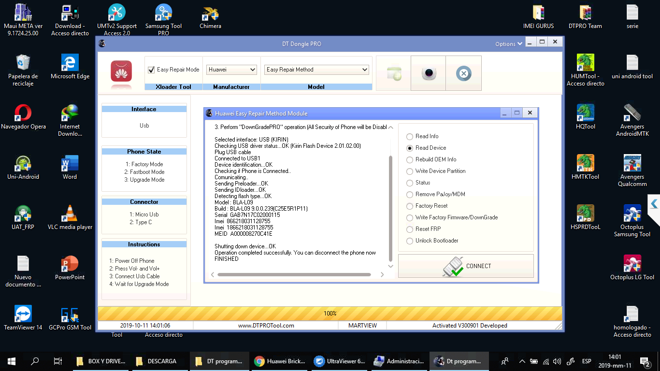
Task: Open Octoplus LG Tool desktop icon
Action: pyautogui.click(x=632, y=268)
